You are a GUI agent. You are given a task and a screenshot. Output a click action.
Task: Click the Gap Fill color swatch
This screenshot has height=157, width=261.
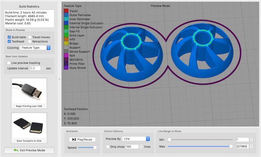coord(66,31)
